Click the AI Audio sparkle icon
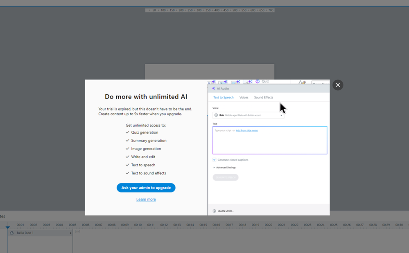 tap(214, 89)
